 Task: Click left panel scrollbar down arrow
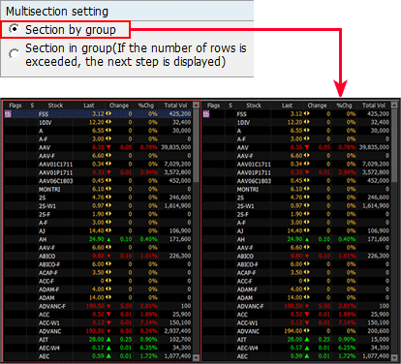[x=196, y=357]
